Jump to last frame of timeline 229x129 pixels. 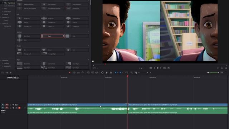[165, 68]
